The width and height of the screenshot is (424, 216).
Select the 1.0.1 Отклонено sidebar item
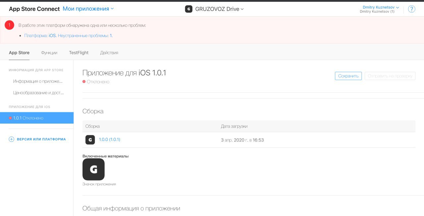[37, 118]
